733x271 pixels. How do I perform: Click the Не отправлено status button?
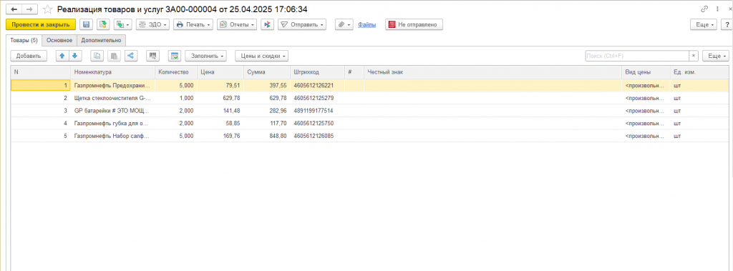pyautogui.click(x=414, y=24)
